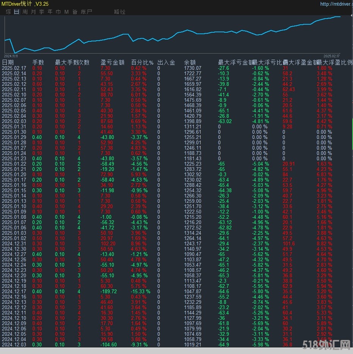The image size is (353, 354).
Task: Click the 62.43 max floating profit value
Action: 289,89
